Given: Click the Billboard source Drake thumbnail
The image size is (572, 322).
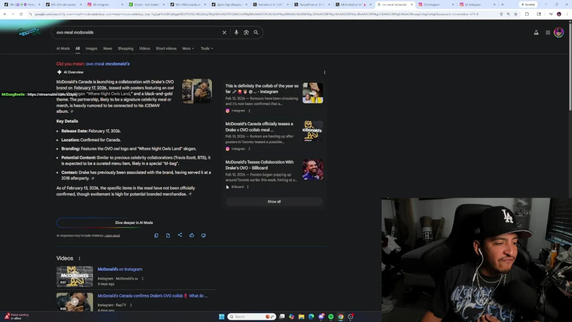Looking at the screenshot, I should click(312, 169).
